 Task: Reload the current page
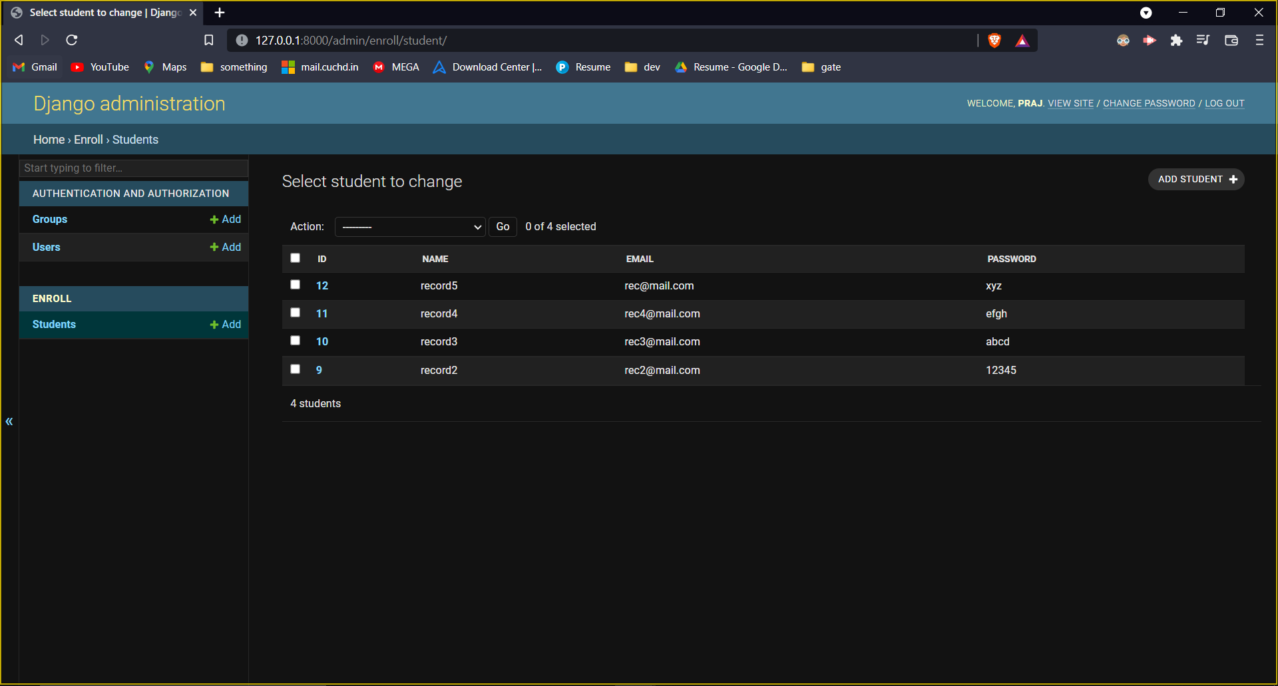point(72,40)
